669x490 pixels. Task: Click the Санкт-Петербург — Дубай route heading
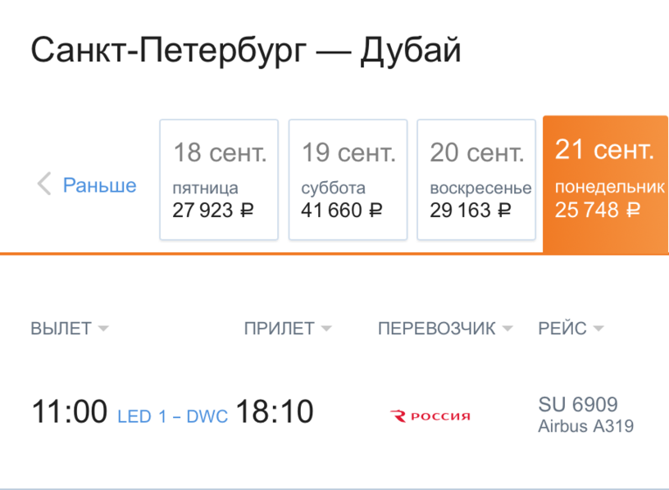(246, 51)
